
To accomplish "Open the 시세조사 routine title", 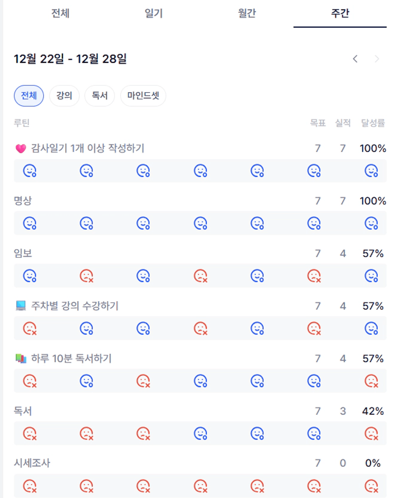I will (32, 463).
